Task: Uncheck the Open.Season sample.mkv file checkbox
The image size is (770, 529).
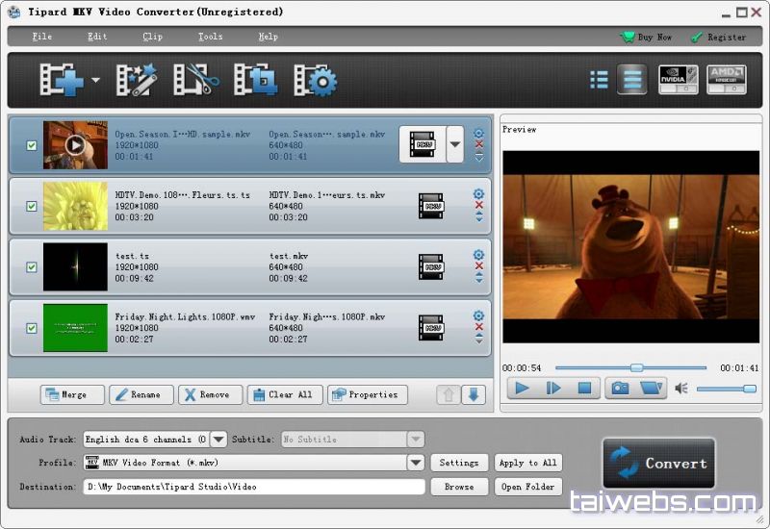Action: (x=32, y=145)
